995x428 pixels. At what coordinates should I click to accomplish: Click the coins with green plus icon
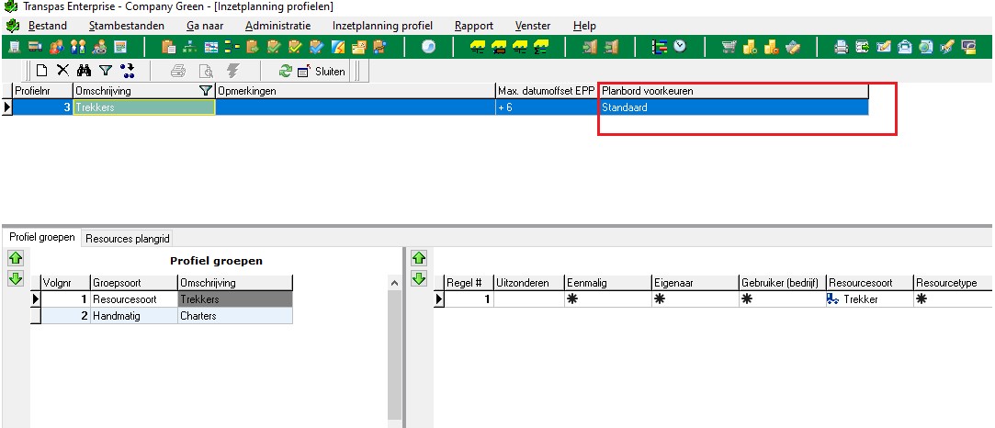point(750,47)
